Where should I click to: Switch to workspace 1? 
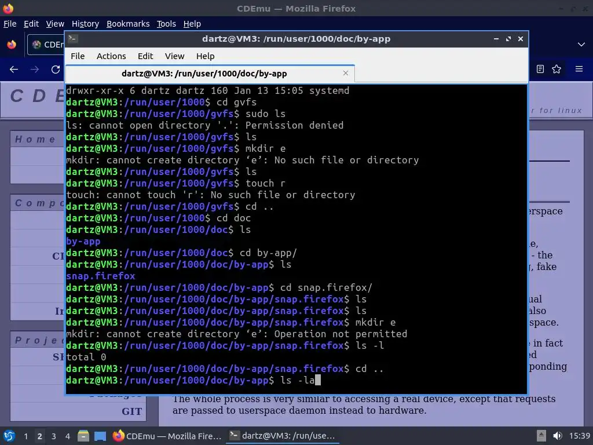25,436
